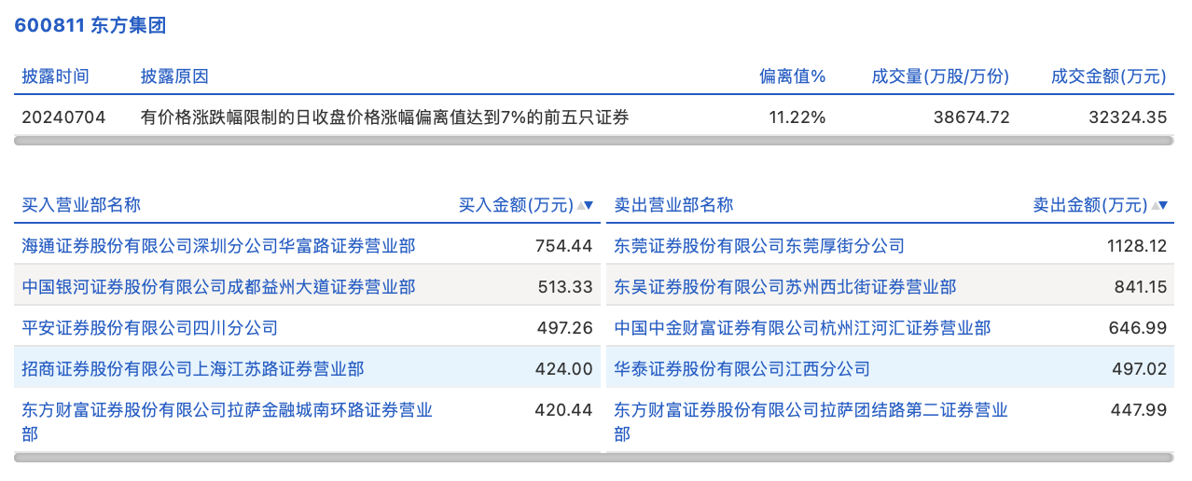Open the 600811 东方集团 stock title
This screenshot has width=1192, height=481.
pos(90,26)
